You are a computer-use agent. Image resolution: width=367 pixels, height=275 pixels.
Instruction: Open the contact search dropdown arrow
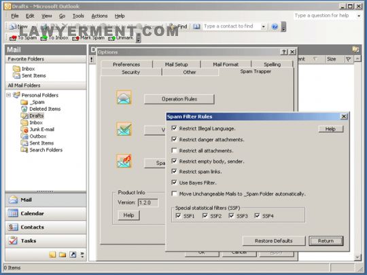click(x=264, y=26)
